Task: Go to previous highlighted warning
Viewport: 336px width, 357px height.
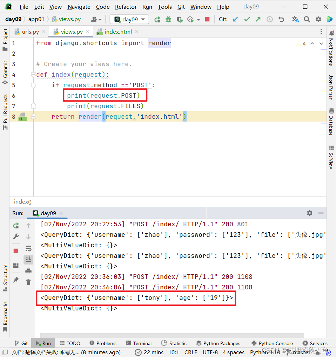Action: click(x=312, y=43)
